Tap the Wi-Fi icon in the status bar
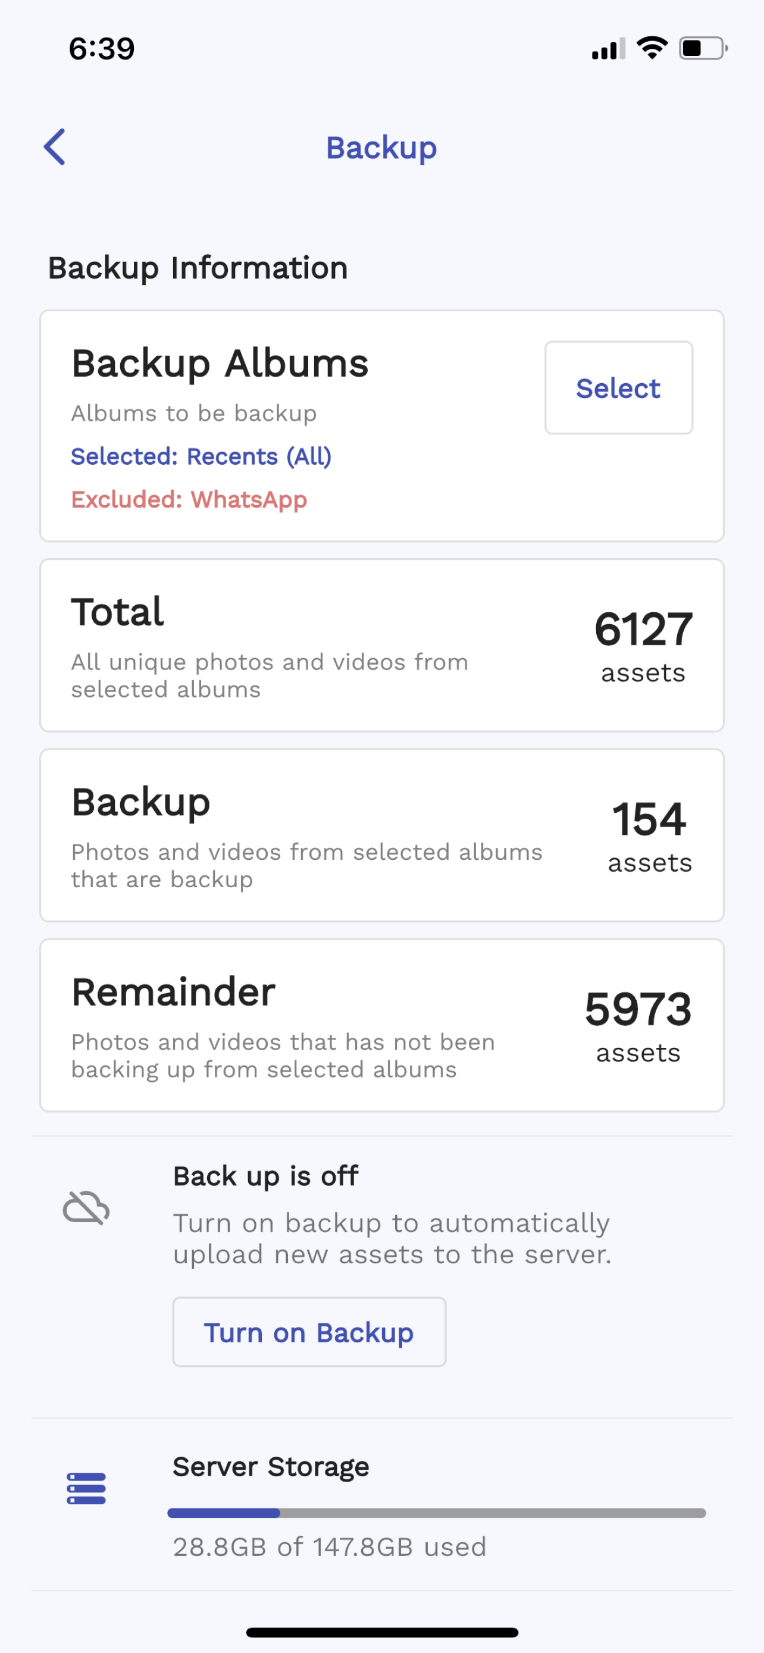Screen dimensions: 764x1653 click(650, 48)
